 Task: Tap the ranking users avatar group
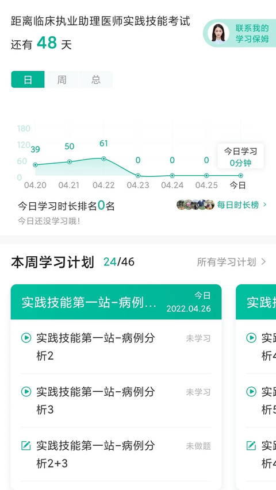click(x=195, y=205)
